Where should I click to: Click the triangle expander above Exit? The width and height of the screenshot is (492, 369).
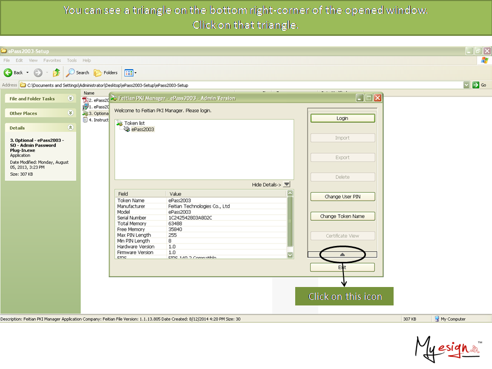coord(342,254)
